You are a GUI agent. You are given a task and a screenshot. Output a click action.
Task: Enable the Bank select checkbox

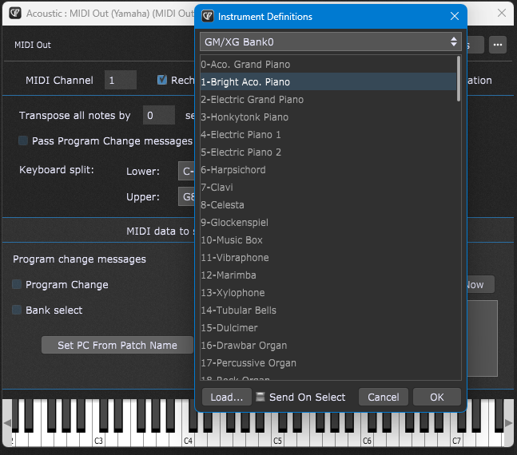tap(17, 310)
